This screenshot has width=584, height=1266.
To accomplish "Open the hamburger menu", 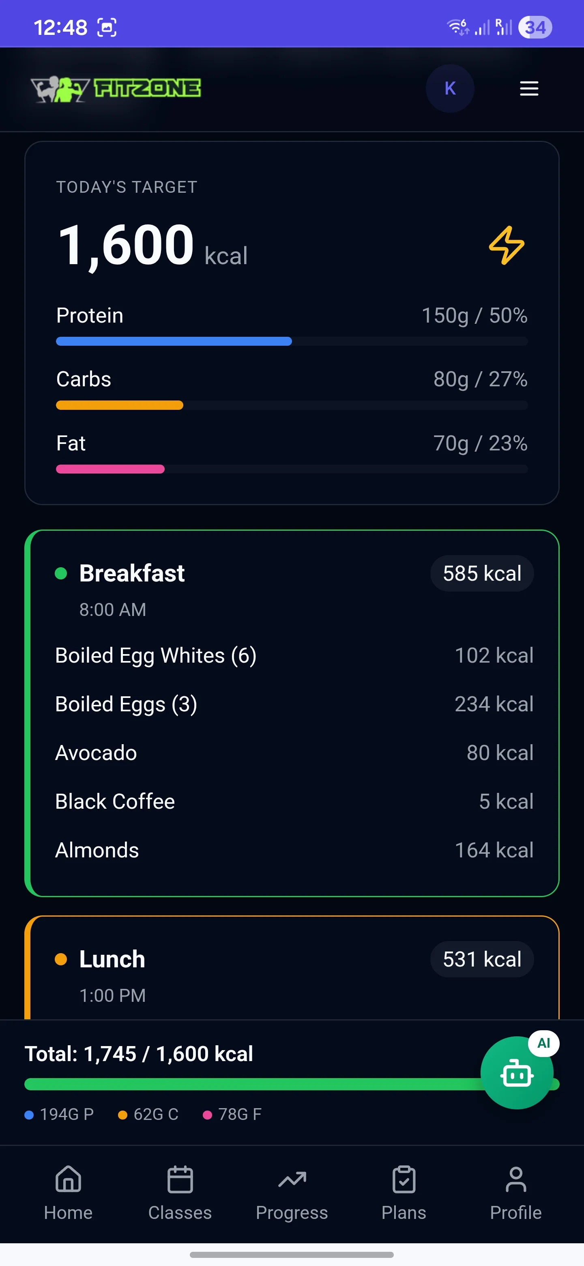I will (x=529, y=88).
